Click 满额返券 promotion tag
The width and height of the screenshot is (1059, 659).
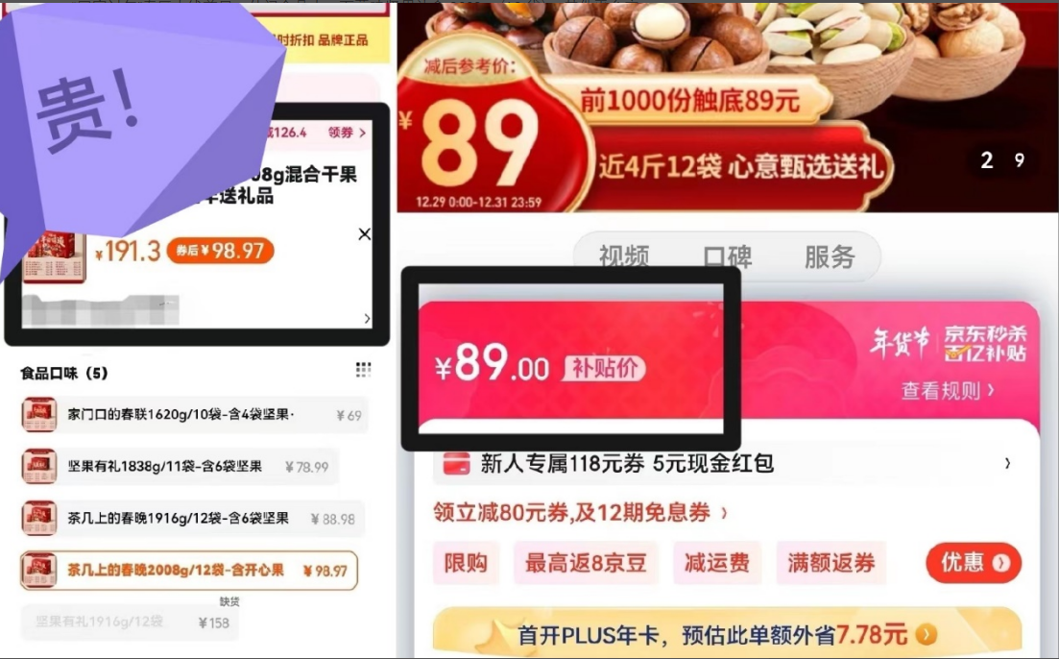[x=830, y=562]
